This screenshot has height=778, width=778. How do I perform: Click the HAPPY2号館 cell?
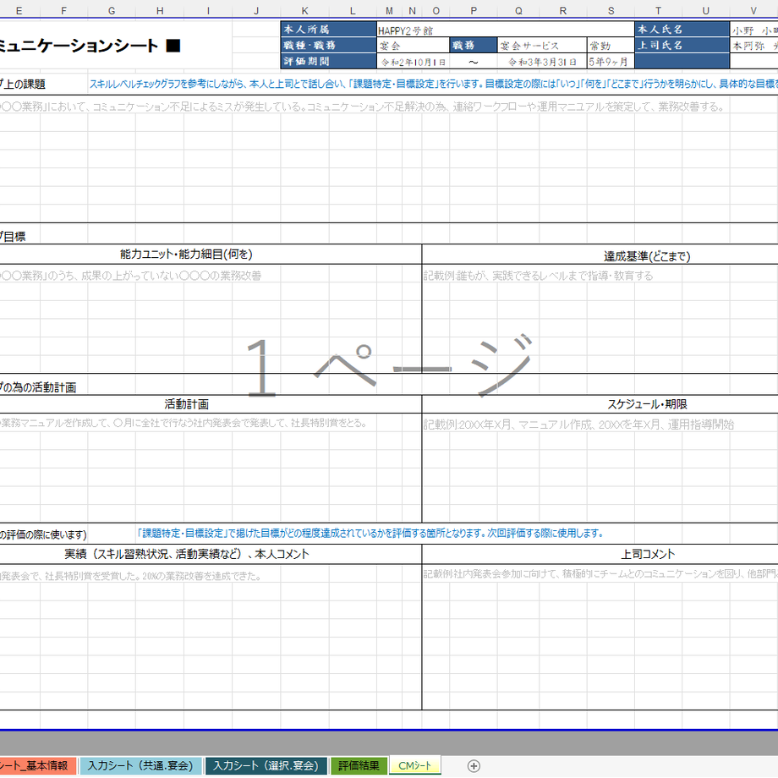pos(506,30)
